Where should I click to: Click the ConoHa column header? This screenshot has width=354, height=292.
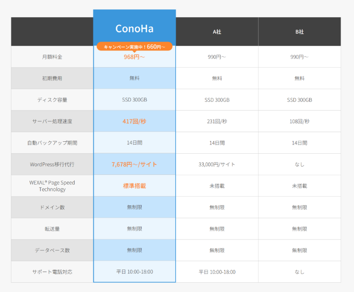(x=135, y=28)
